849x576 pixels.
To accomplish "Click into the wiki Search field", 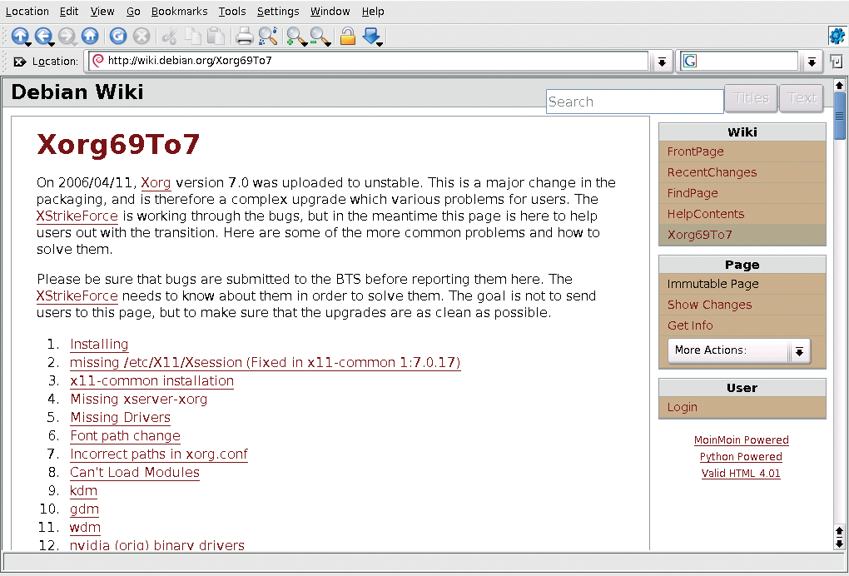I will point(634,102).
